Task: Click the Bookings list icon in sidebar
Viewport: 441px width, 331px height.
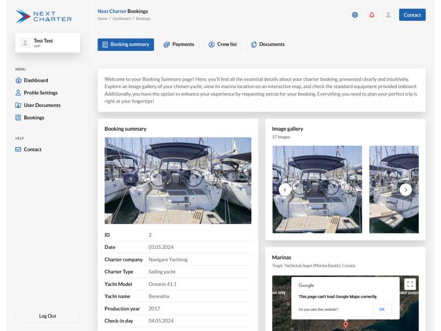Action: 18,118
